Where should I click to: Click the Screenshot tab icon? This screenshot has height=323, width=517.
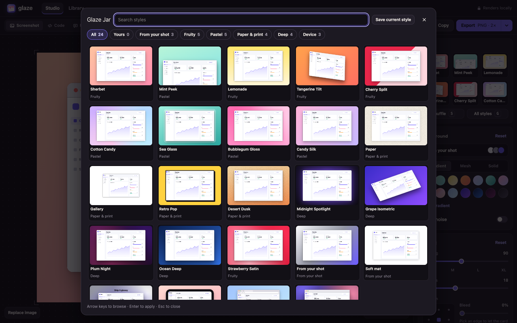pos(12,26)
